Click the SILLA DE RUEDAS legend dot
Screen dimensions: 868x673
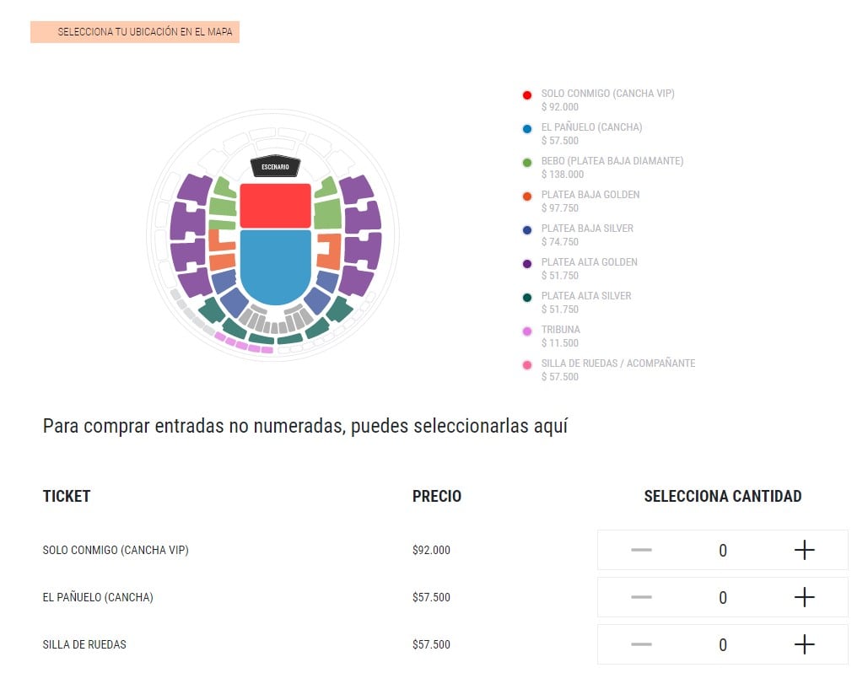coord(528,364)
